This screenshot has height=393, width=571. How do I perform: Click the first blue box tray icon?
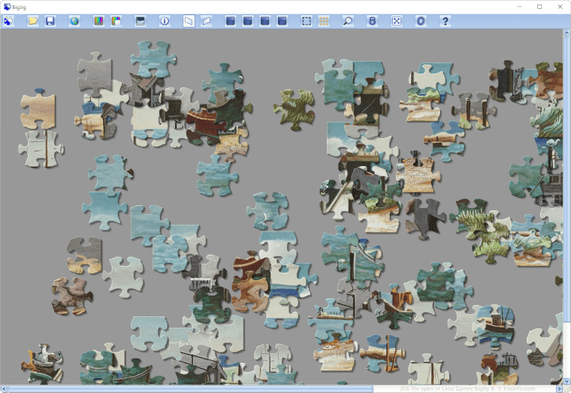click(x=231, y=21)
